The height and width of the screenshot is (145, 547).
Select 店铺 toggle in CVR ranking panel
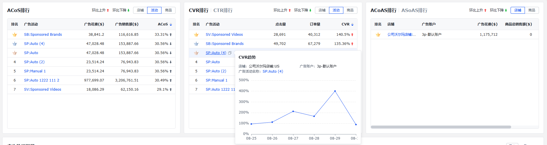322,10
